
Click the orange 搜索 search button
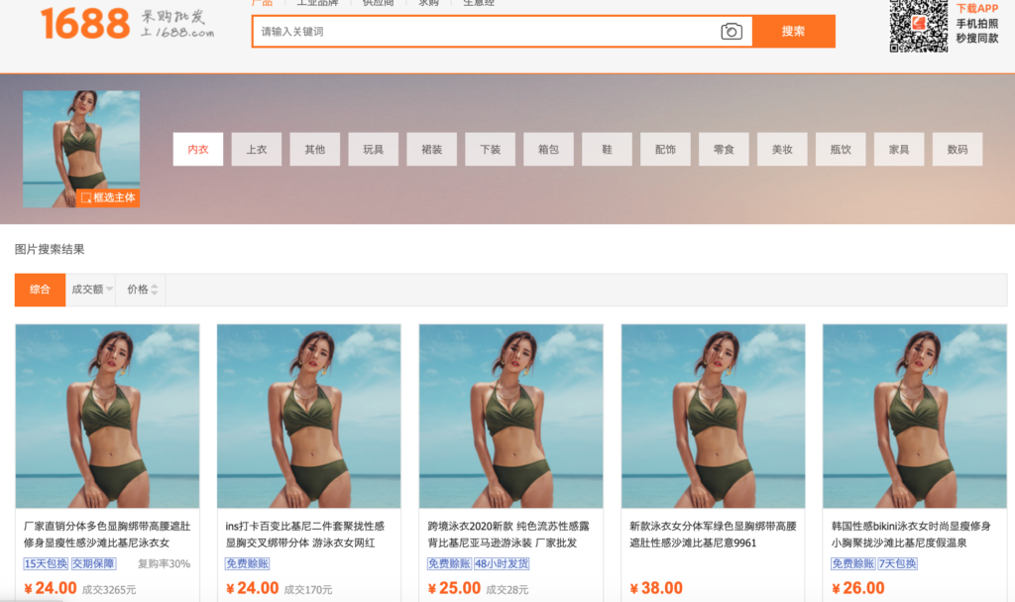(794, 31)
